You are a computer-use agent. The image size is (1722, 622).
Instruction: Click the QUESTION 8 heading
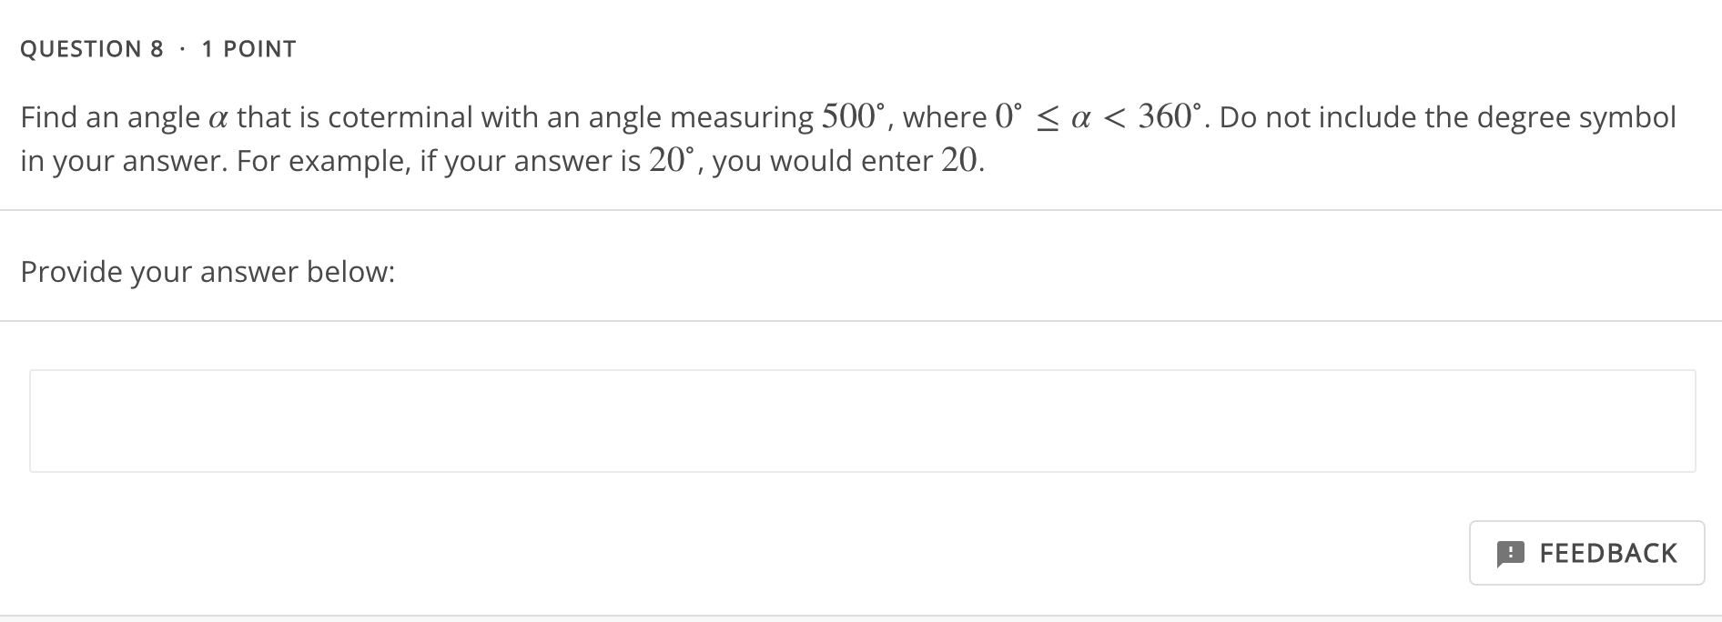tap(91, 48)
